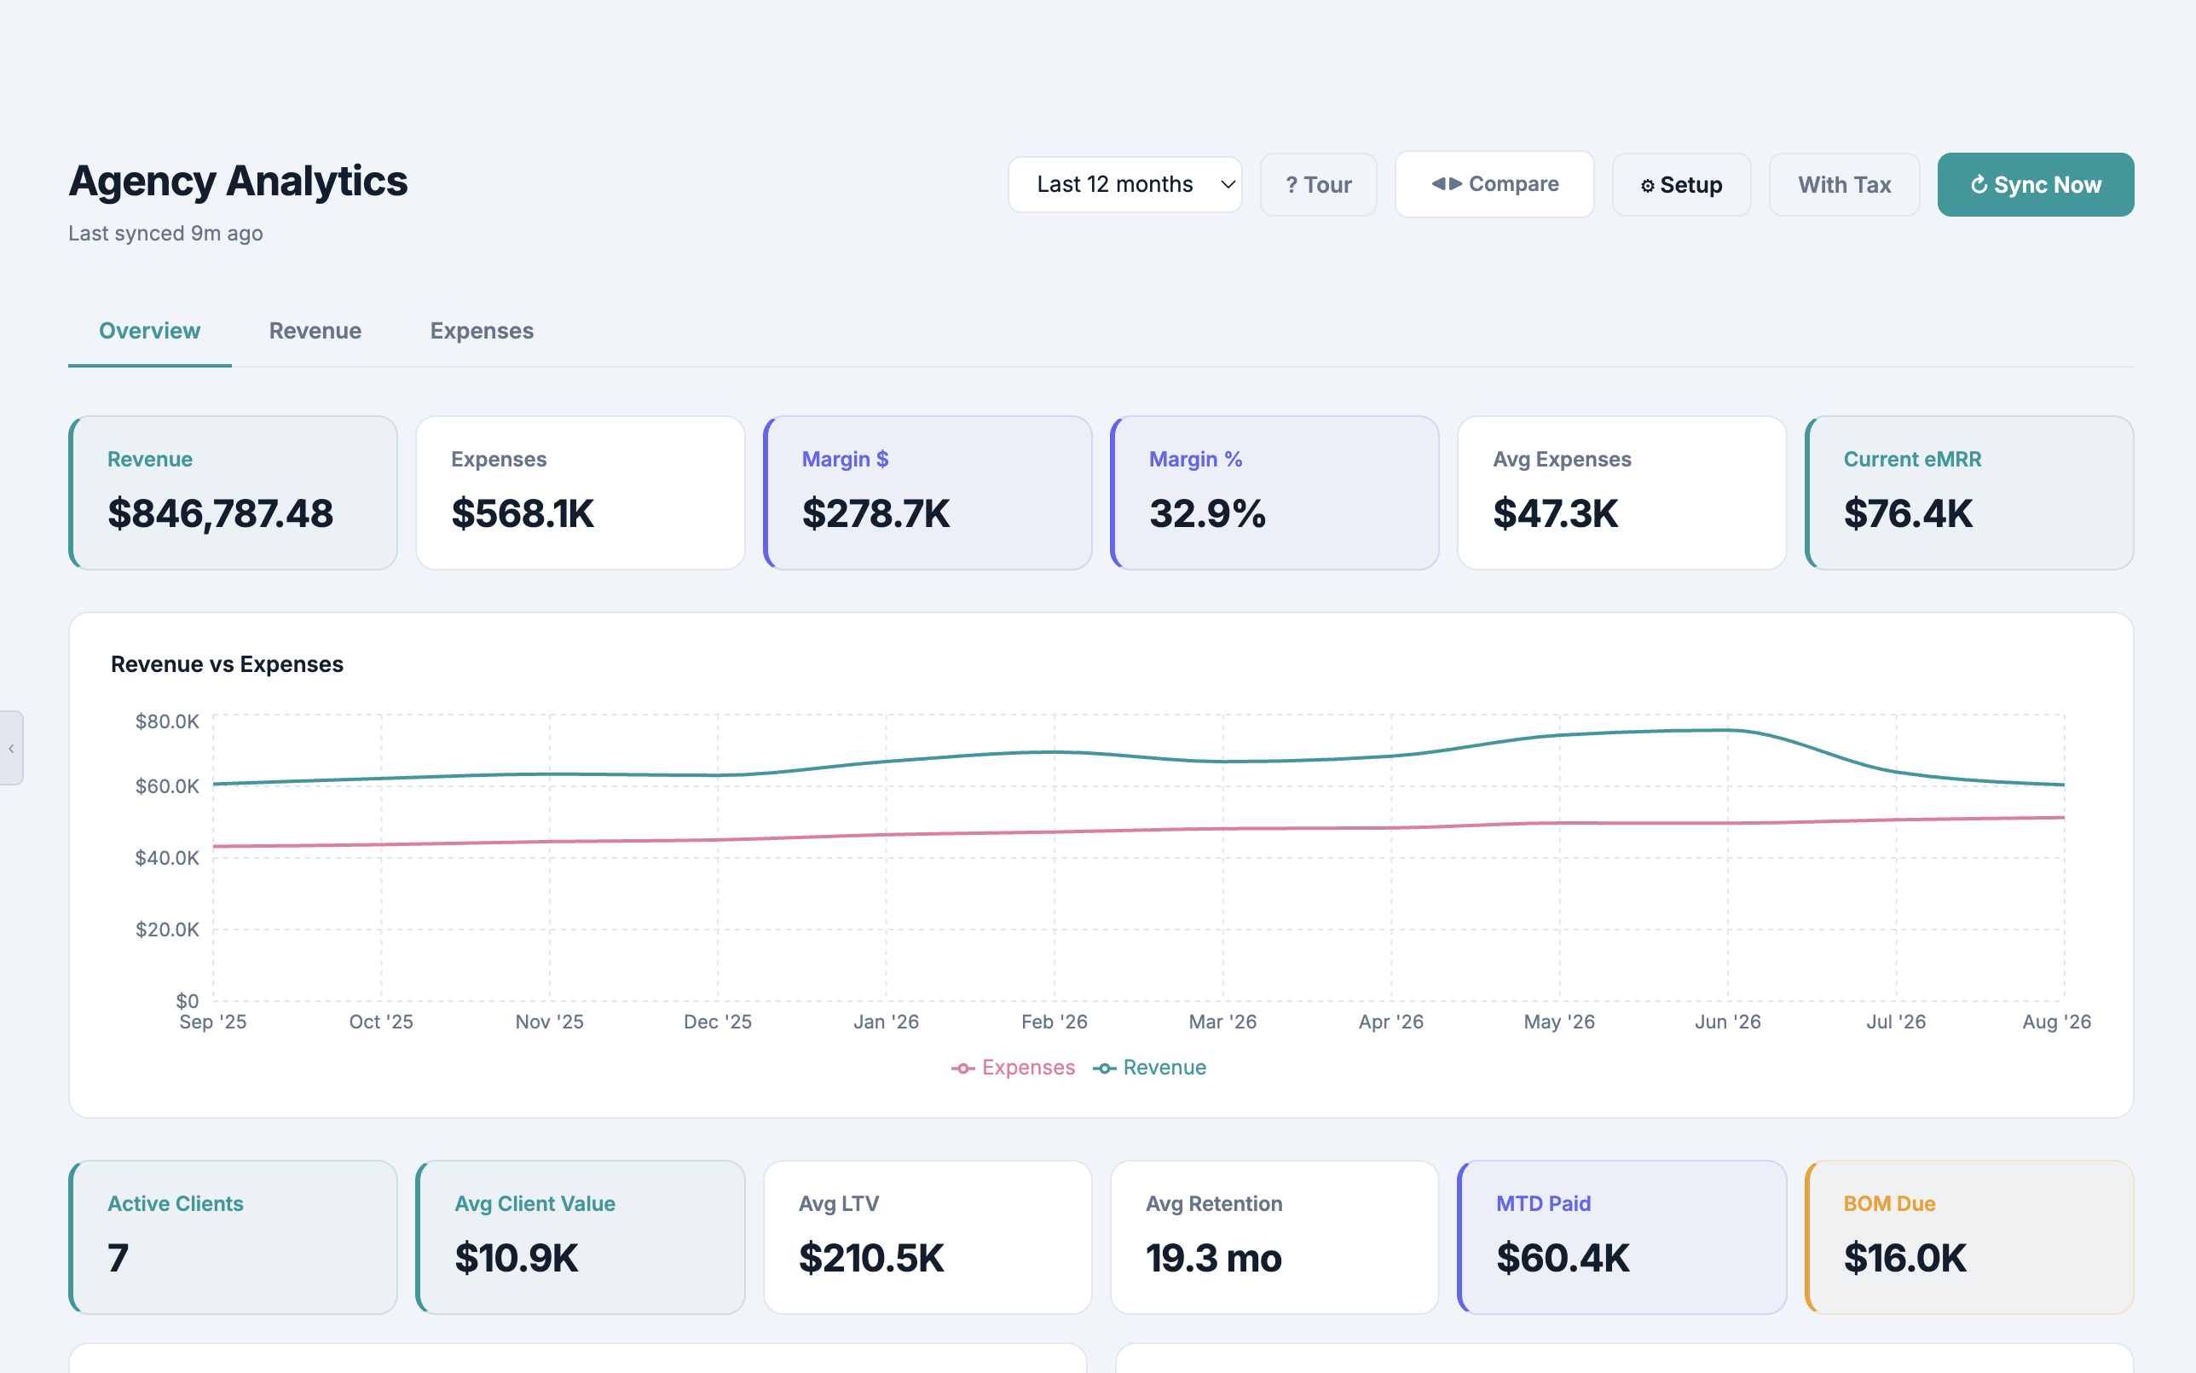Open the Compare button

pyautogui.click(x=1494, y=184)
